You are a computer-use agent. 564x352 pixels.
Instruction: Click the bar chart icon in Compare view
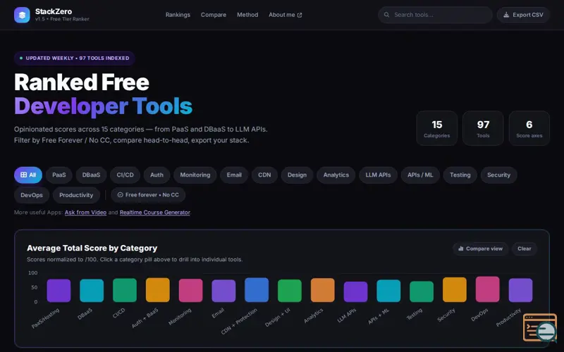point(461,249)
